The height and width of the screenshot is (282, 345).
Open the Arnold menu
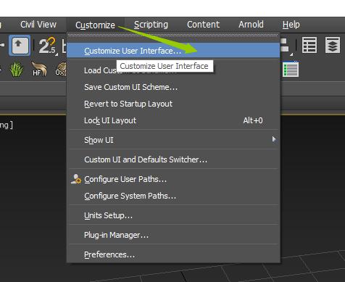point(251,25)
